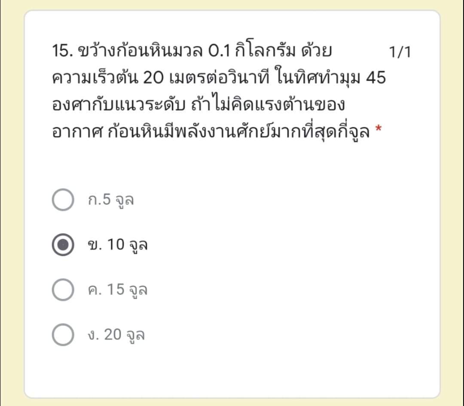
Task: Click the answer label ง. 20 จูล
Action: point(116,335)
